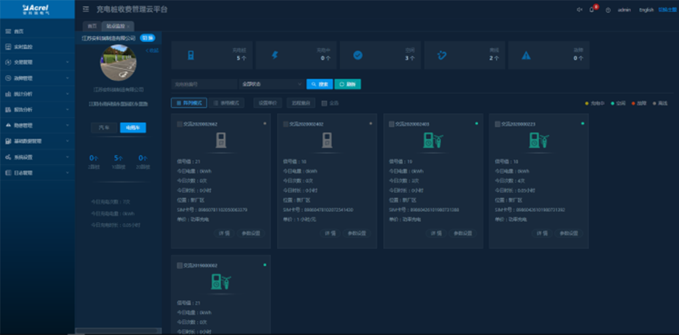Switch to the 首页 tab
This screenshot has height=335, width=679.
click(x=92, y=26)
